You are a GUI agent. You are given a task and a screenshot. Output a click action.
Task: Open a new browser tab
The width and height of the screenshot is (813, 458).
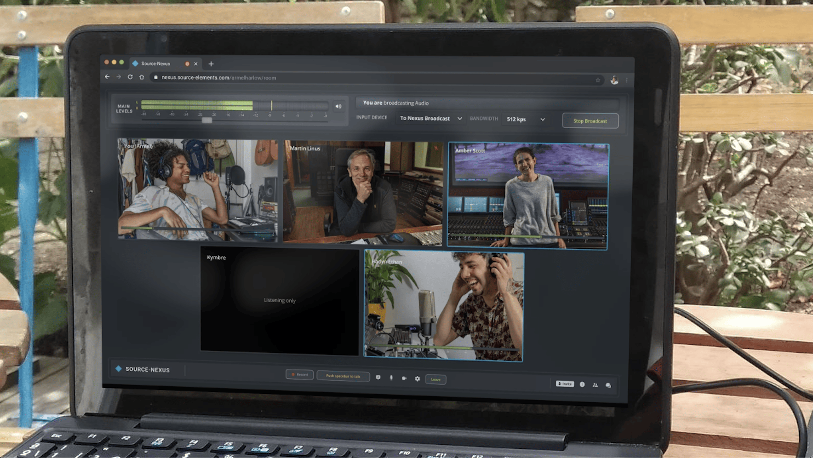point(211,64)
